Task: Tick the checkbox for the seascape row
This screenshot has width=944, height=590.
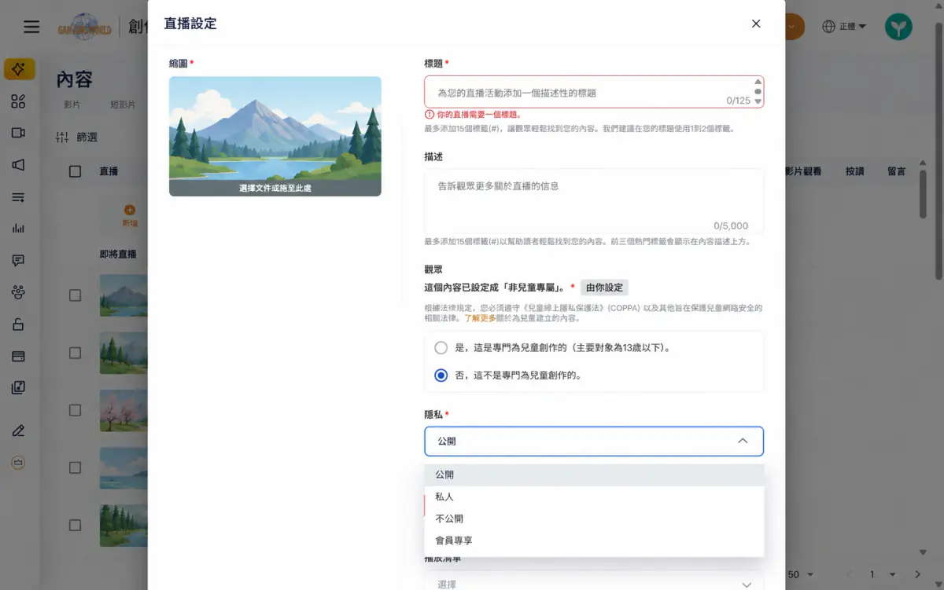Action: [x=76, y=467]
